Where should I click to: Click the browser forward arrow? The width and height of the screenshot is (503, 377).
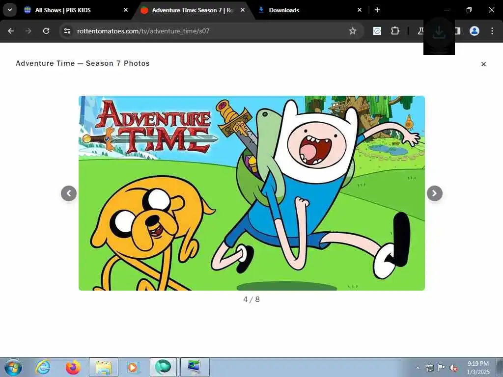click(28, 31)
